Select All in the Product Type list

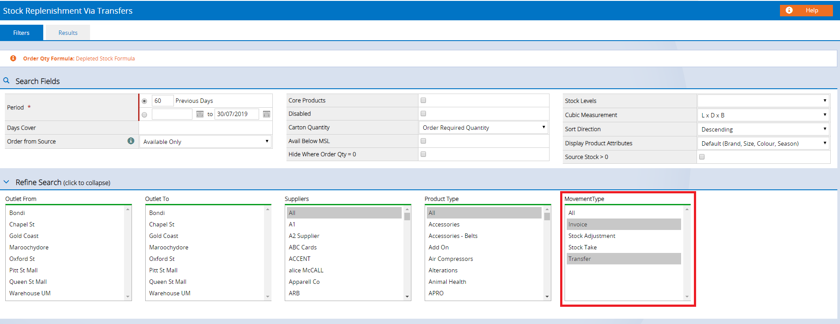484,213
